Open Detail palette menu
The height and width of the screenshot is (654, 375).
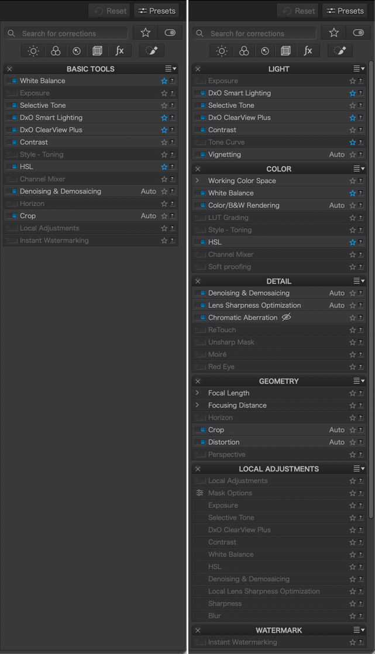[359, 281]
